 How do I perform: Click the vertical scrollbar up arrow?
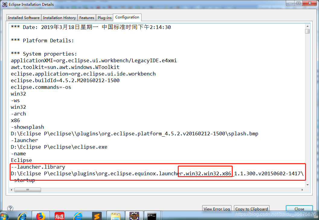coord(308,26)
